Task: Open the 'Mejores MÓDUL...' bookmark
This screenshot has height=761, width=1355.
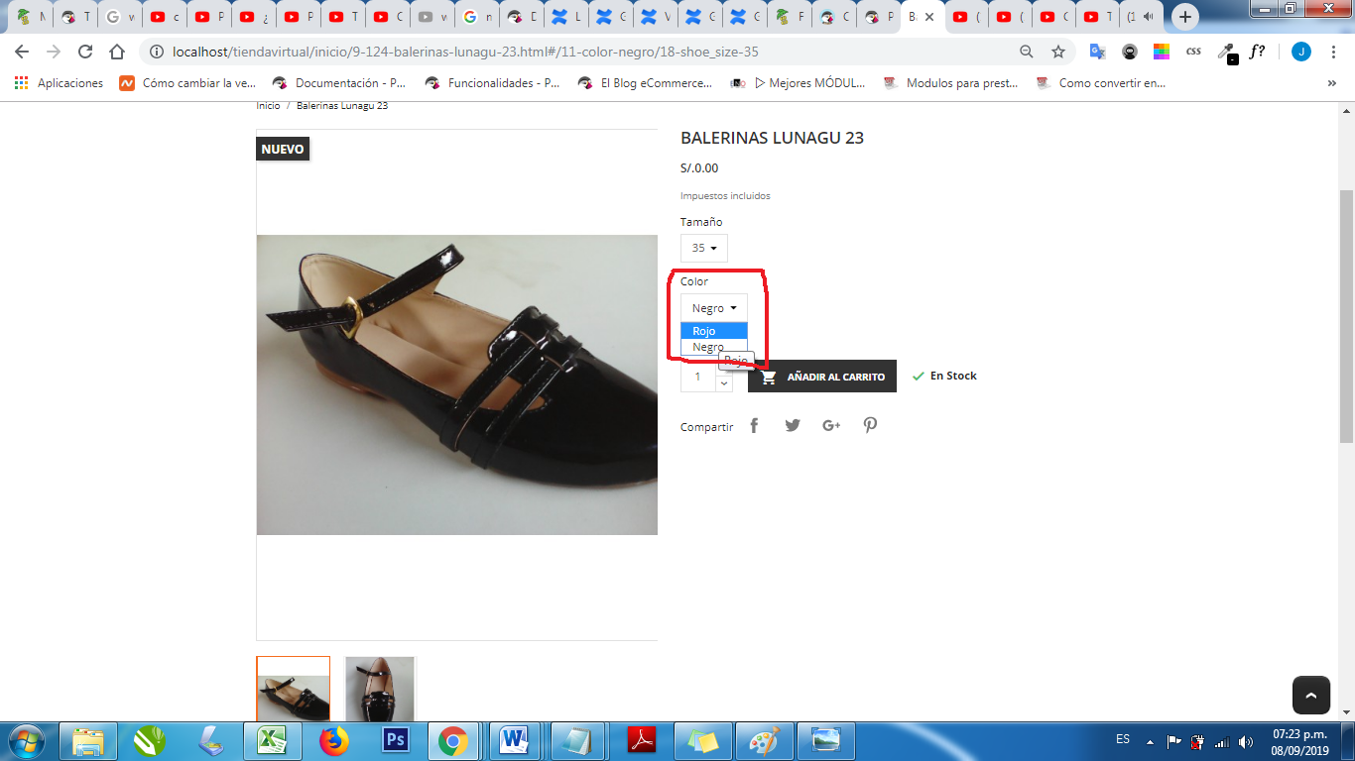Action: 798,83
